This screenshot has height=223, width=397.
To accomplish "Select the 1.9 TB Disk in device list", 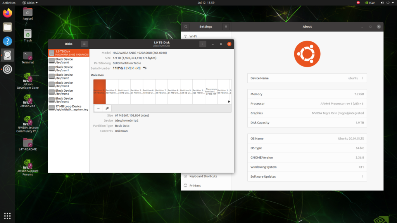I will (69, 53).
